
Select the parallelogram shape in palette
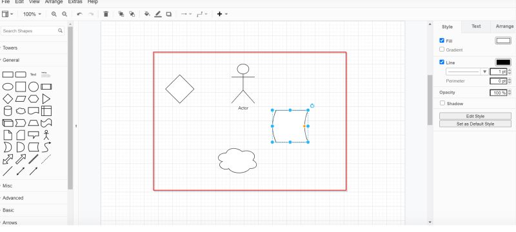(21, 99)
